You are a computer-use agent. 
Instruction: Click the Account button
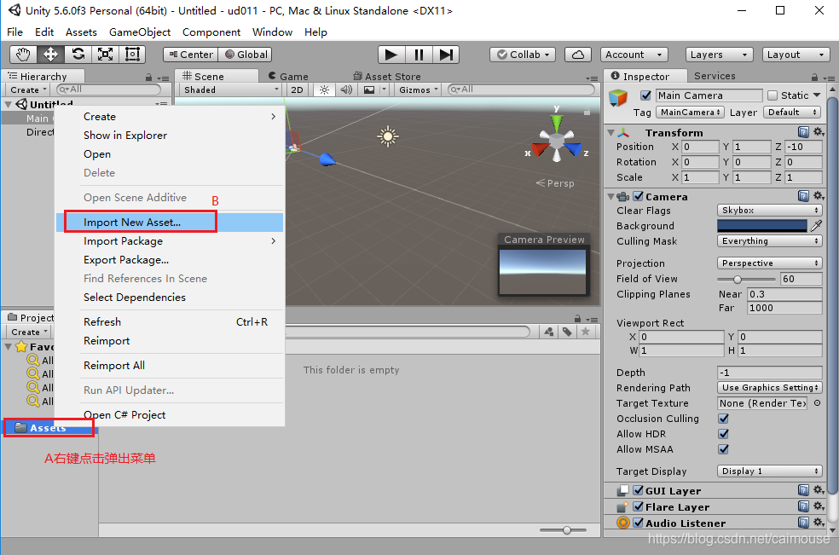pyautogui.click(x=634, y=55)
